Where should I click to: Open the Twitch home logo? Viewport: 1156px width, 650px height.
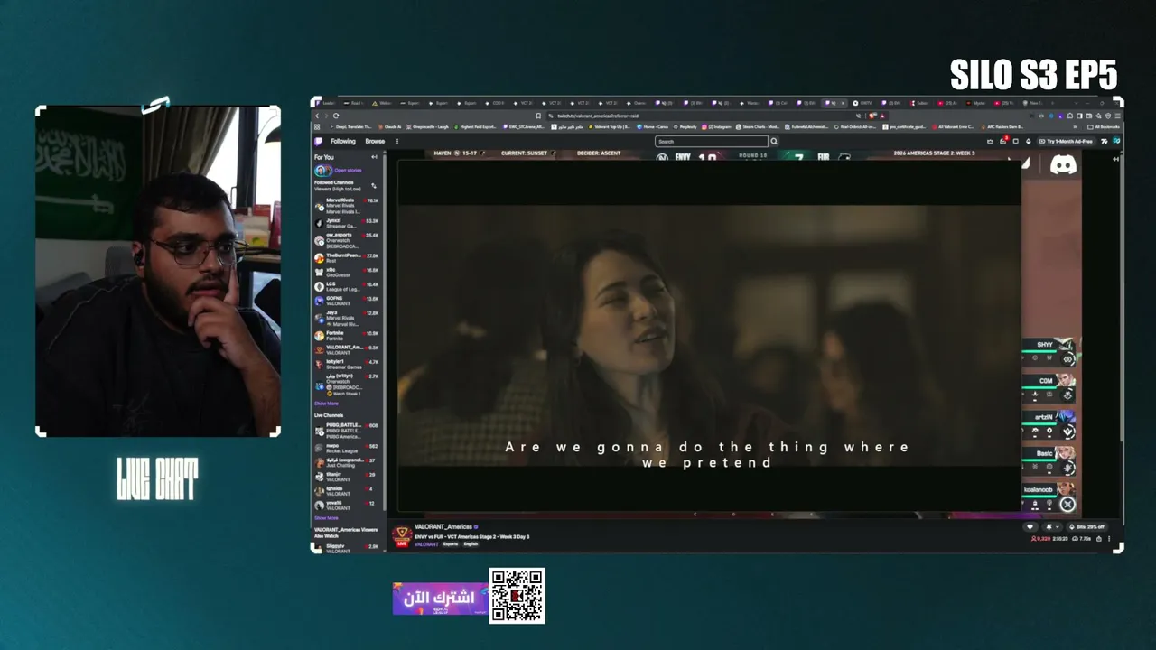click(318, 142)
